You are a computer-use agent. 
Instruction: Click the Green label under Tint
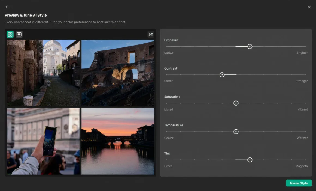point(168,166)
